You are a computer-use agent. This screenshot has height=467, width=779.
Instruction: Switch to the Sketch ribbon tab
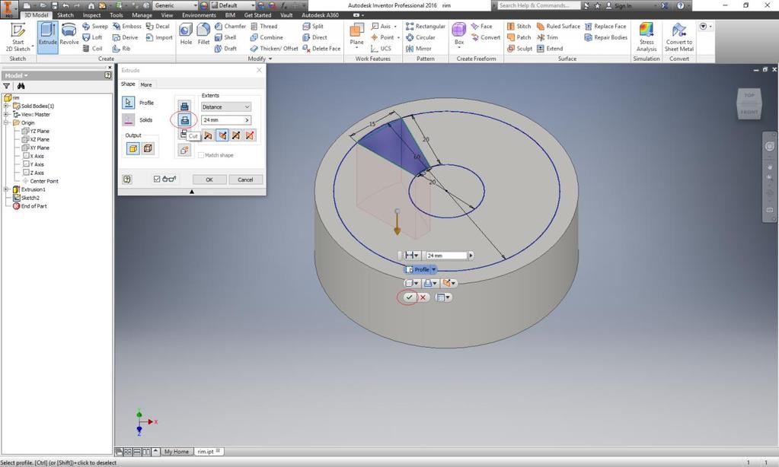coord(65,15)
